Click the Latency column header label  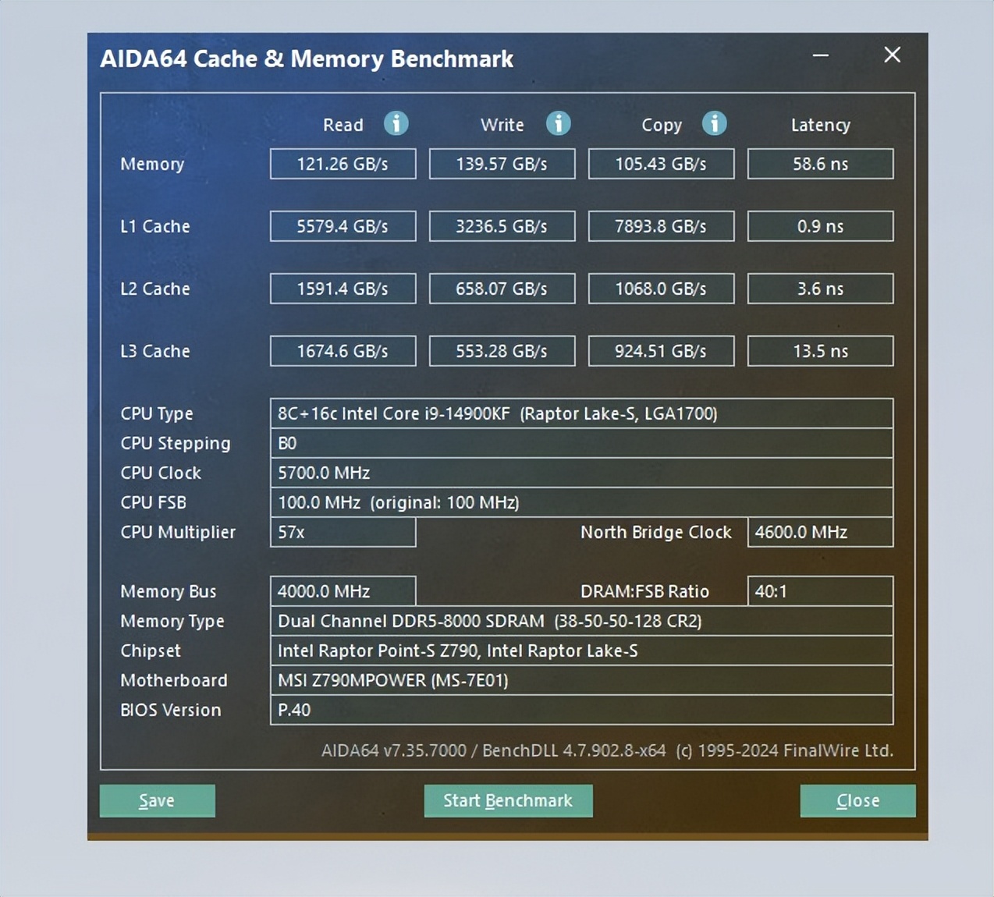[x=821, y=126]
